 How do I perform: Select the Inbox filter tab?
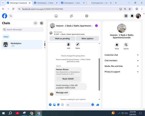[6, 37]
